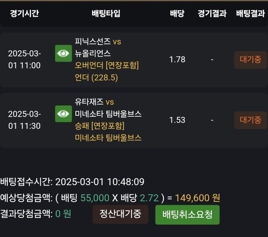Screen dimensions: 268x237
Task: Click the 경기결과 column header
Action: coord(212,13)
